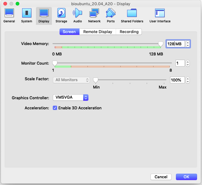The height and width of the screenshot is (185, 202).
Task: Select the Display settings icon
Action: tap(44, 16)
